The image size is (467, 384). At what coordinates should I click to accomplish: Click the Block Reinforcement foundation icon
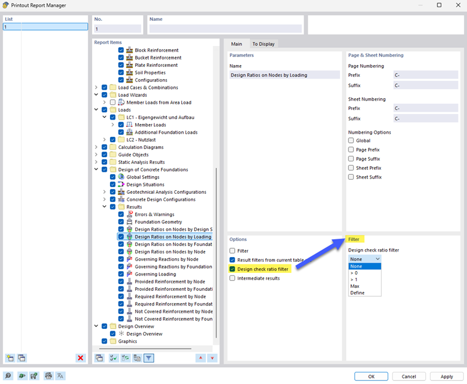tap(130, 50)
